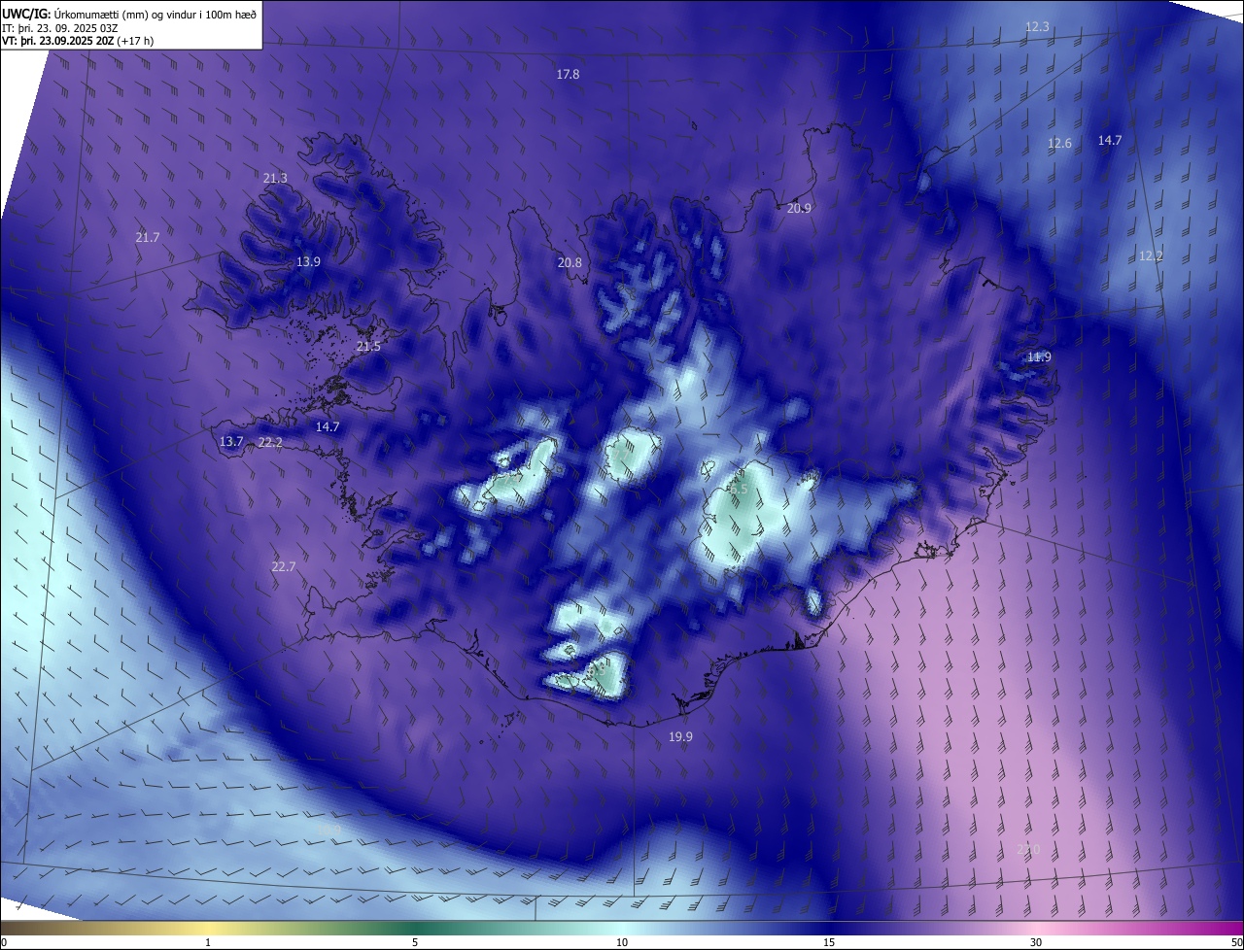
Task: Click the 14.7 value beside 12.6
Action: (1110, 141)
